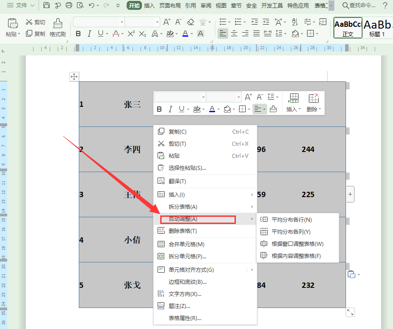Image resolution: width=393 pixels, height=329 pixels.
Task: Click the numbered list icon
Action: point(238,22)
